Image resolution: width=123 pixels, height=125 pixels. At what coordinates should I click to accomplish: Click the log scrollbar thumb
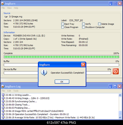click(120, 113)
